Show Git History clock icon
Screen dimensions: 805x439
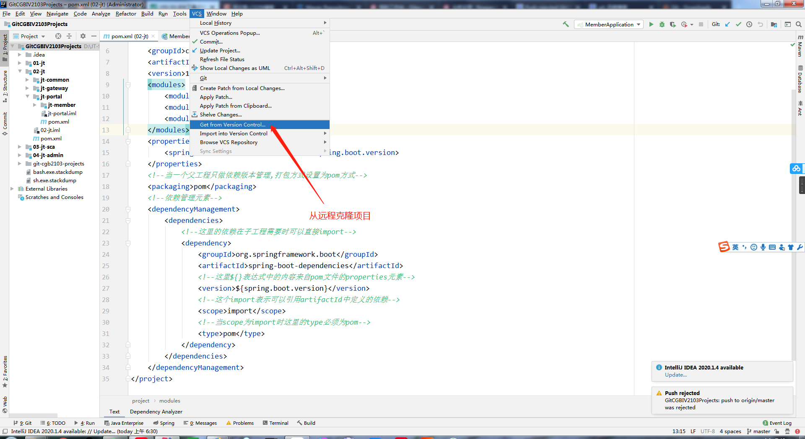click(749, 24)
